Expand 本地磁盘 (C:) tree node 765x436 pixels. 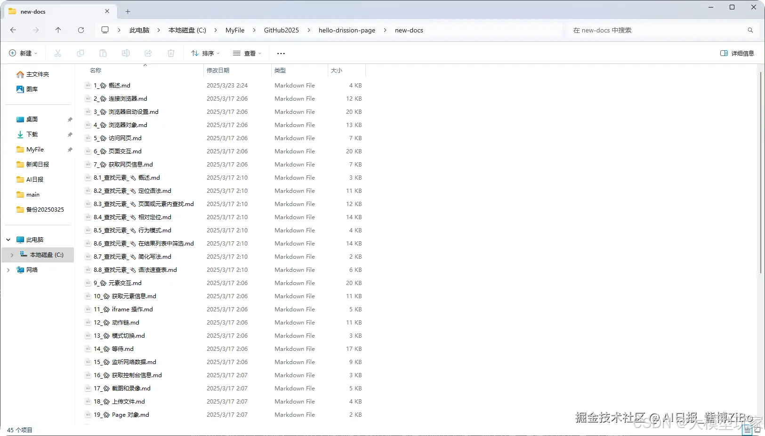coord(12,255)
